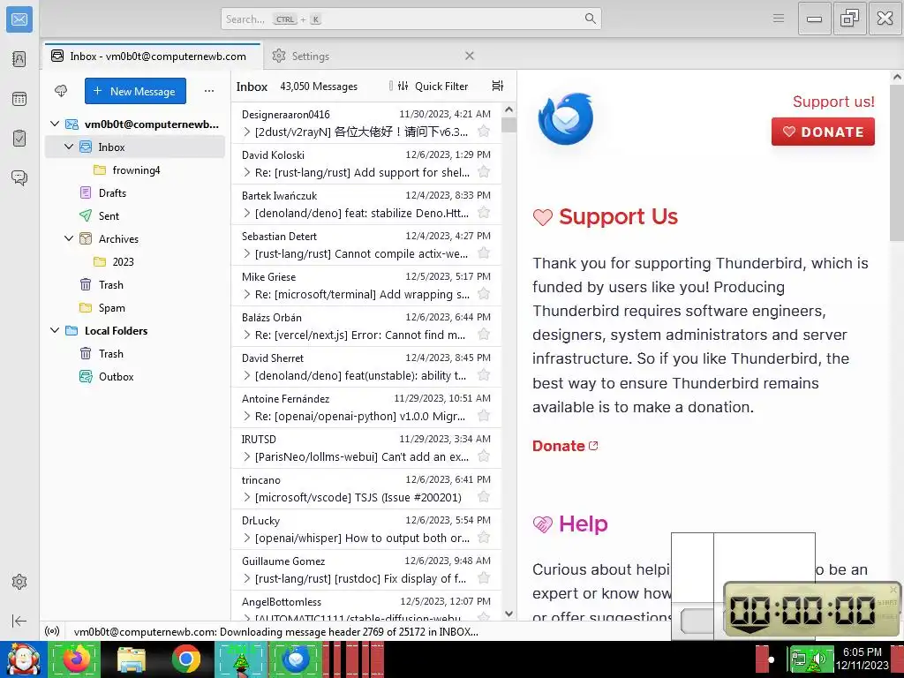Focus the Search input field
Viewport: 904px width, 678px height.
point(411,19)
